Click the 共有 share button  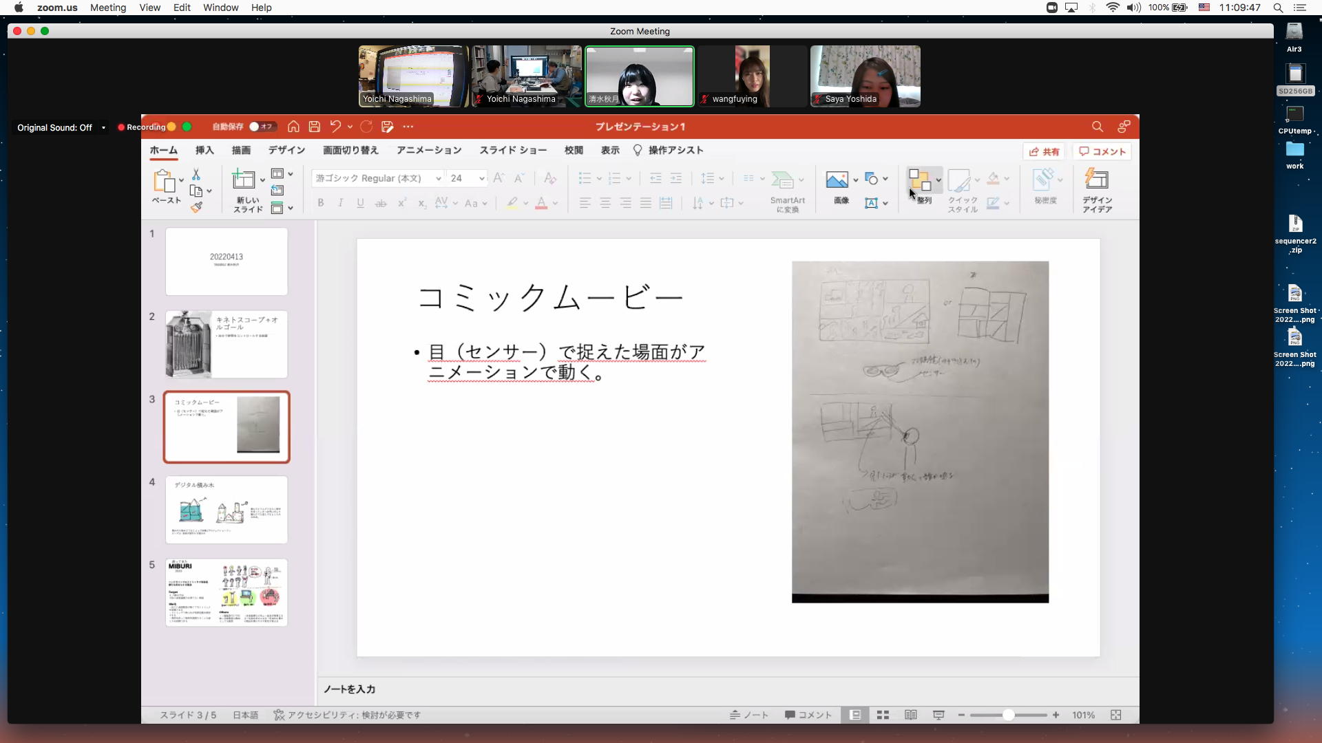(1044, 151)
